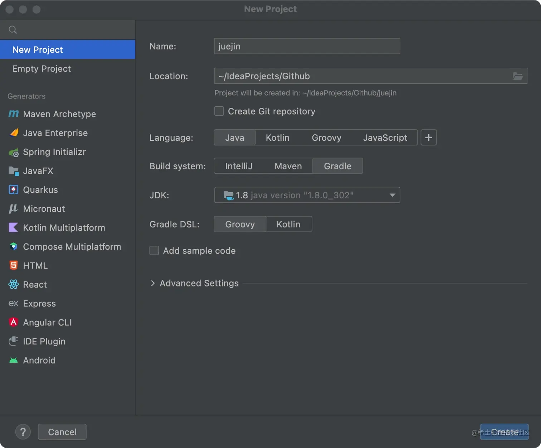Click the Express ex icon

(x=14, y=303)
